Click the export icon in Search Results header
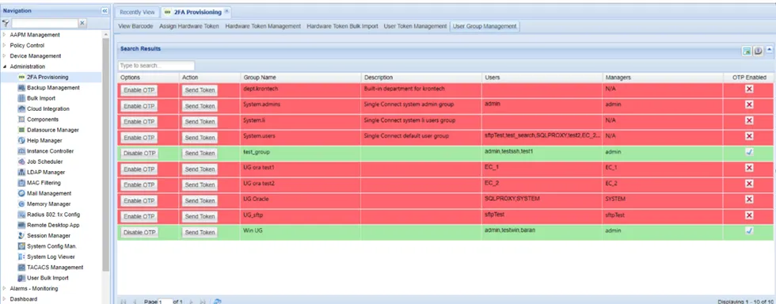 tap(746, 51)
